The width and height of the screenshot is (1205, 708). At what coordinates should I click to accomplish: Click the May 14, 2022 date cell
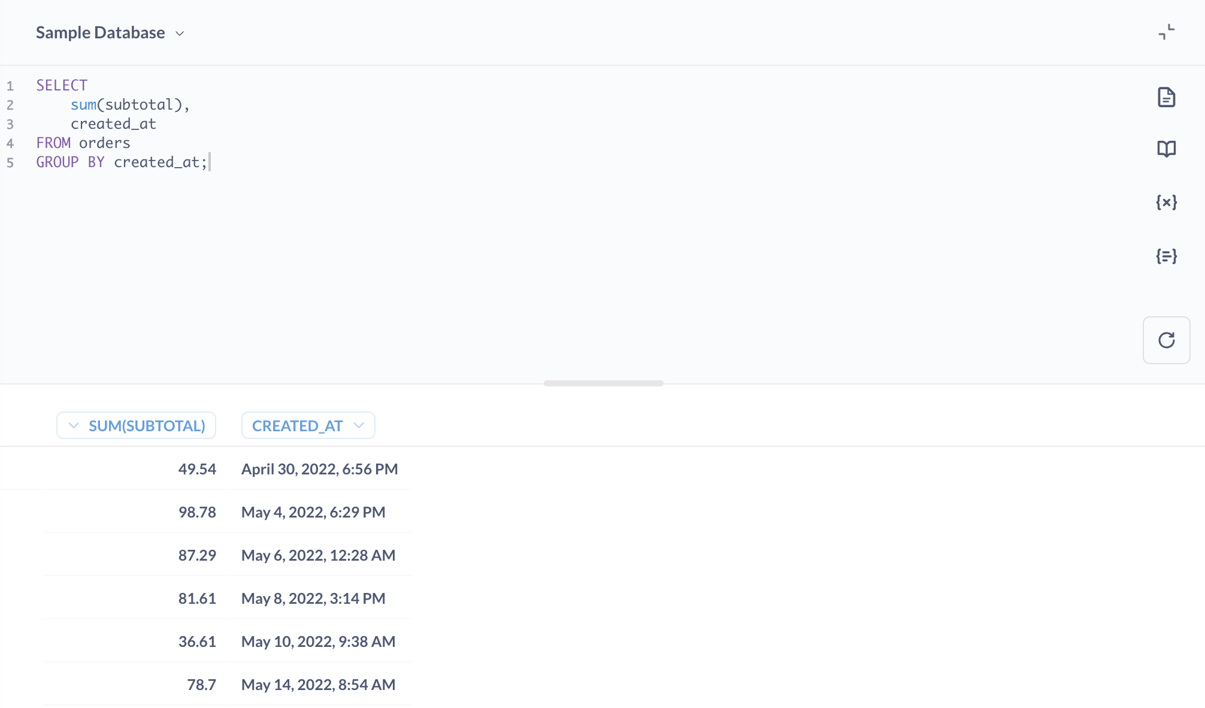coord(318,685)
